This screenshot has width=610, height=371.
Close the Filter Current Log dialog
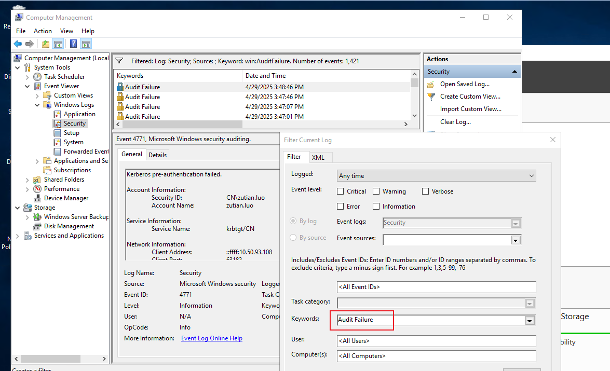coord(553,140)
